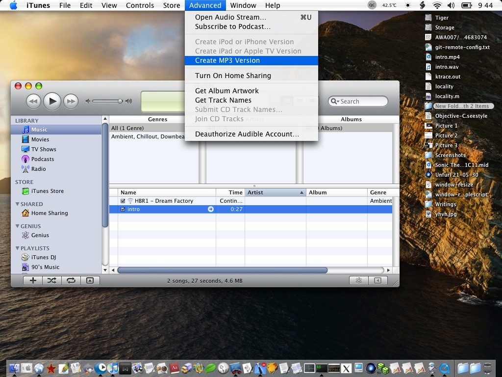Click the Next track button
This screenshot has height=377, width=502.
pyautogui.click(x=71, y=101)
